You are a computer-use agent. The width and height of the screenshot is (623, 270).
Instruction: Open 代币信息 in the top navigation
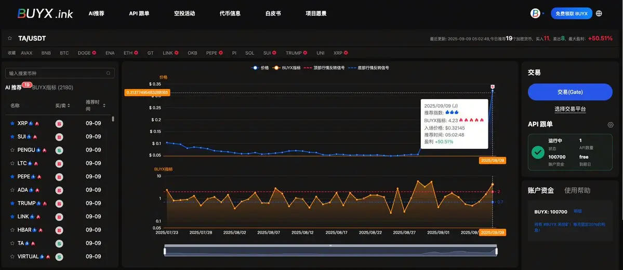tap(230, 13)
